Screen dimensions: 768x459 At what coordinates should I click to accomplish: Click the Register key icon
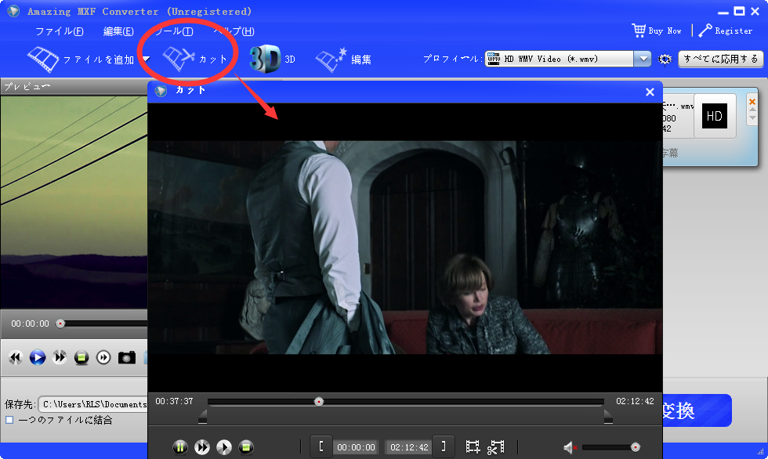click(705, 31)
